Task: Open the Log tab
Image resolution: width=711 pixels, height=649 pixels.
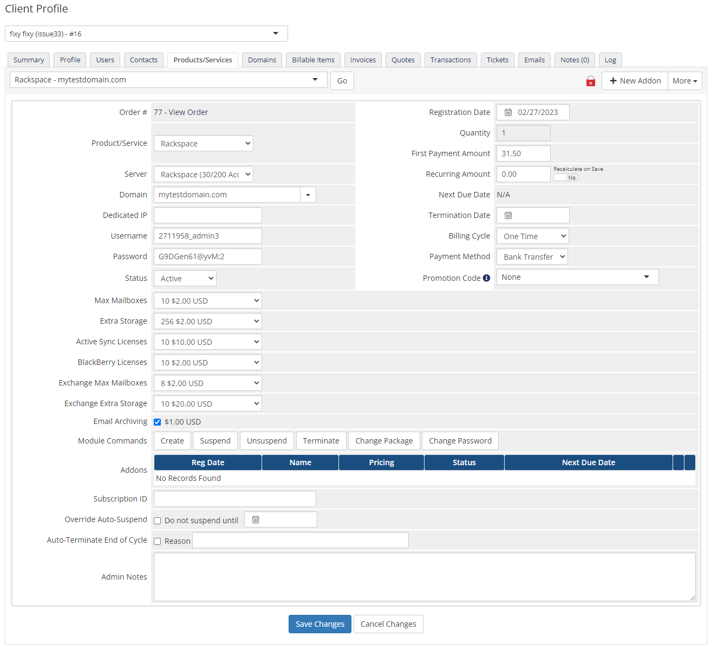Action: click(x=610, y=60)
